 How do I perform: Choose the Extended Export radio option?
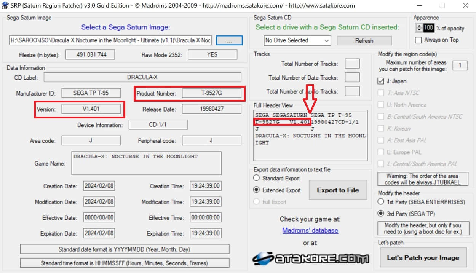coord(257,190)
